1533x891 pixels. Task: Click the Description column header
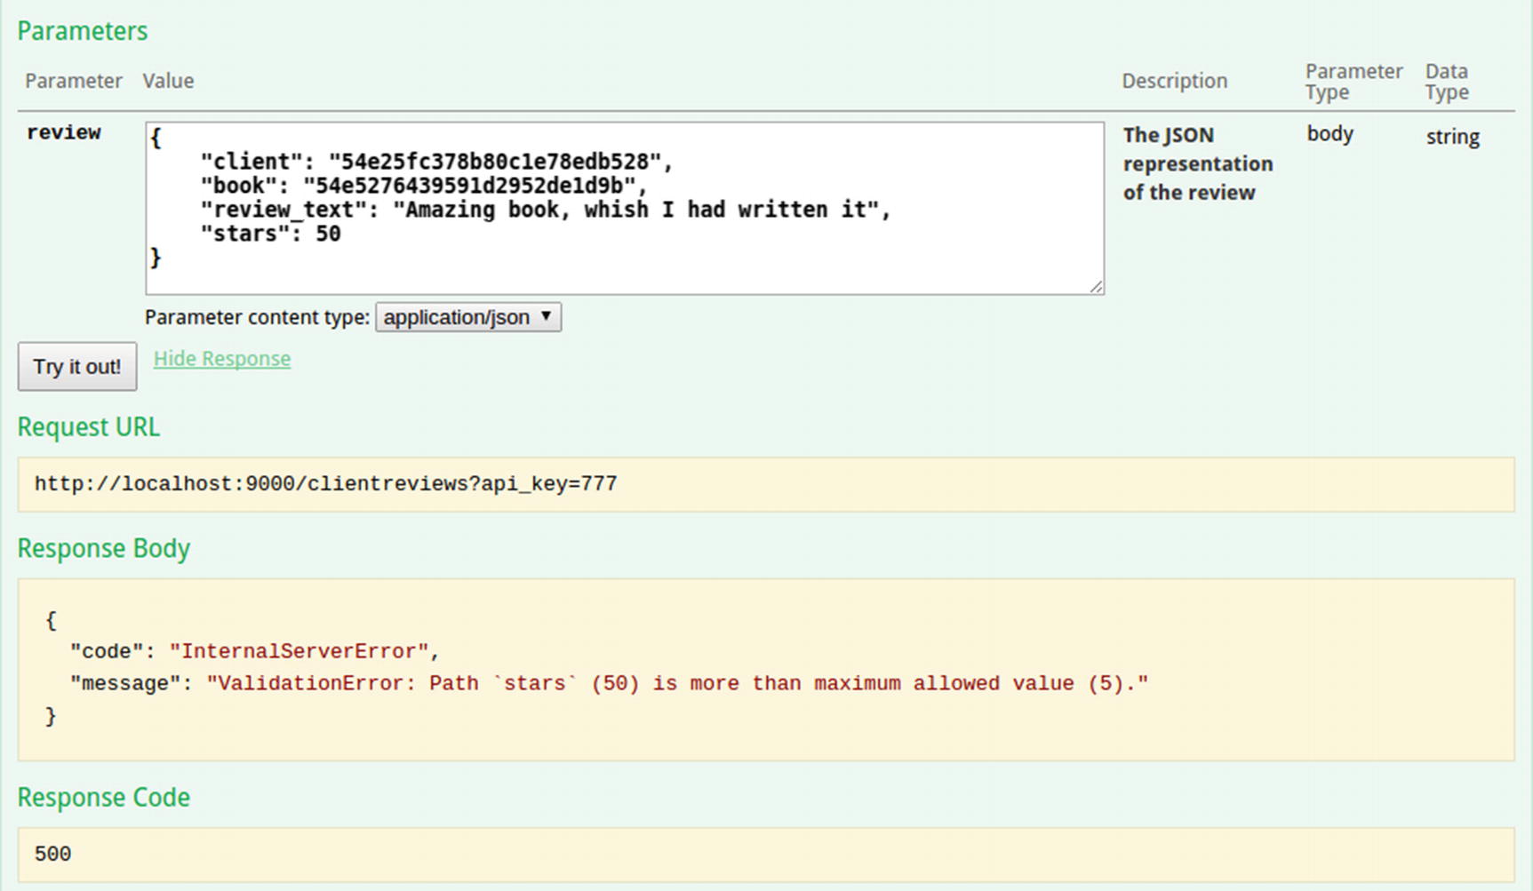pos(1174,81)
